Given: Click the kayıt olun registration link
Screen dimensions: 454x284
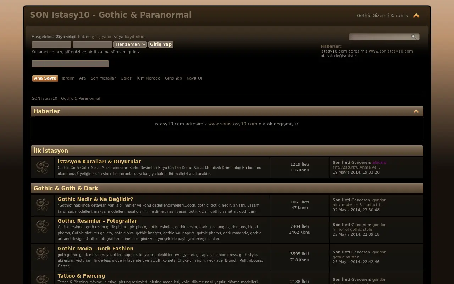Looking at the screenshot, I should 134,37.
